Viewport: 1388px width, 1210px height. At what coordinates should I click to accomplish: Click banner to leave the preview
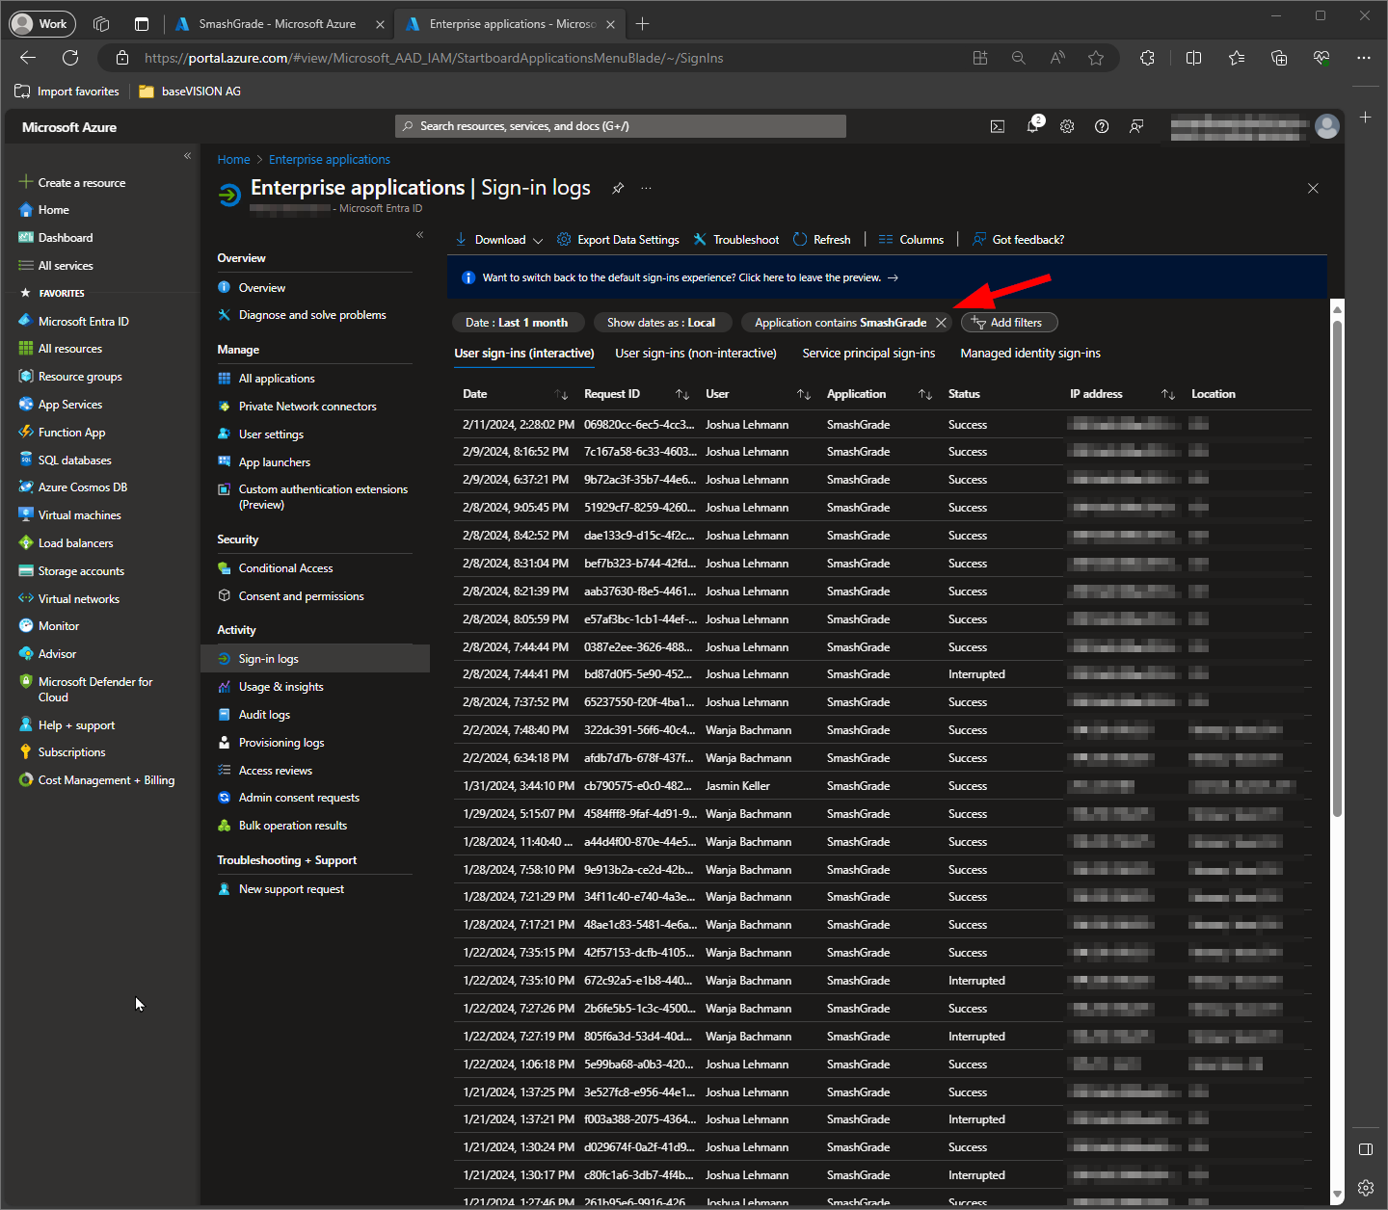point(690,277)
